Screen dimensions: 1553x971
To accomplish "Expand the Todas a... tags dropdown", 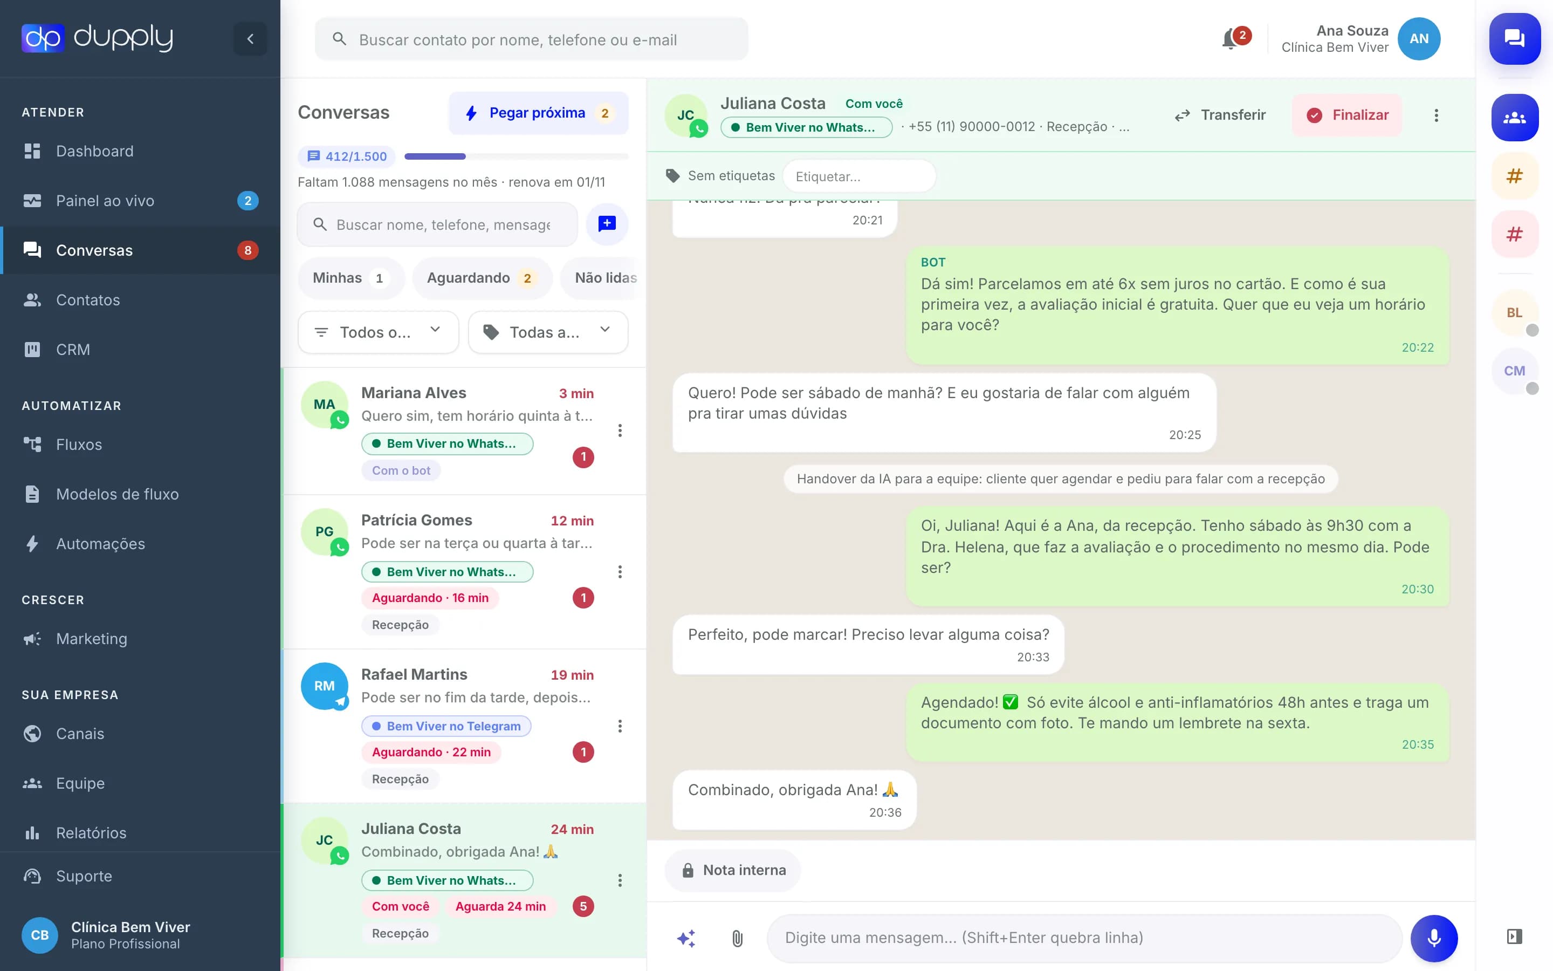I will [548, 332].
